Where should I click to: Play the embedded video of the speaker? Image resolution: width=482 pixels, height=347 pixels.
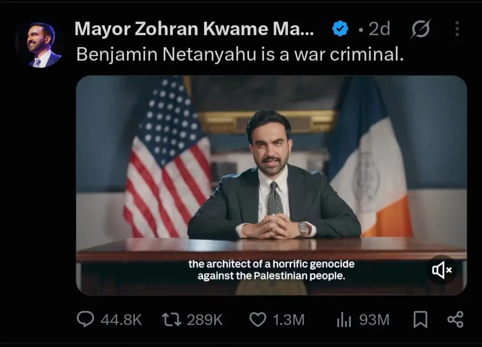click(272, 185)
